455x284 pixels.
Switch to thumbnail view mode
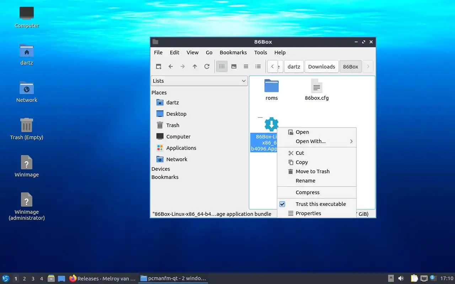click(x=234, y=66)
